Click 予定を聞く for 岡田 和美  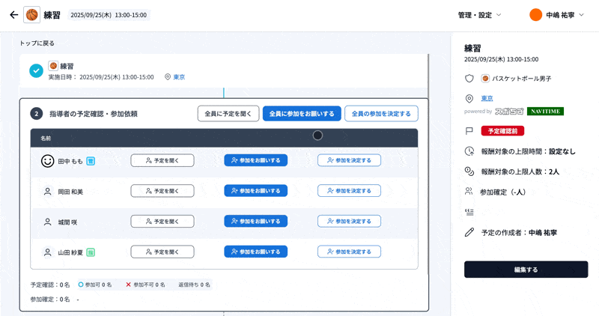pyautogui.click(x=162, y=191)
